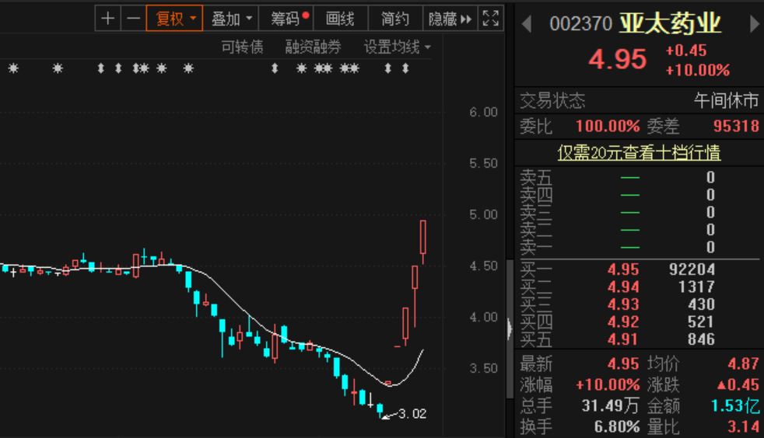Switch to 简约 simple view mode
This screenshot has height=438, width=764.
pyautogui.click(x=395, y=19)
